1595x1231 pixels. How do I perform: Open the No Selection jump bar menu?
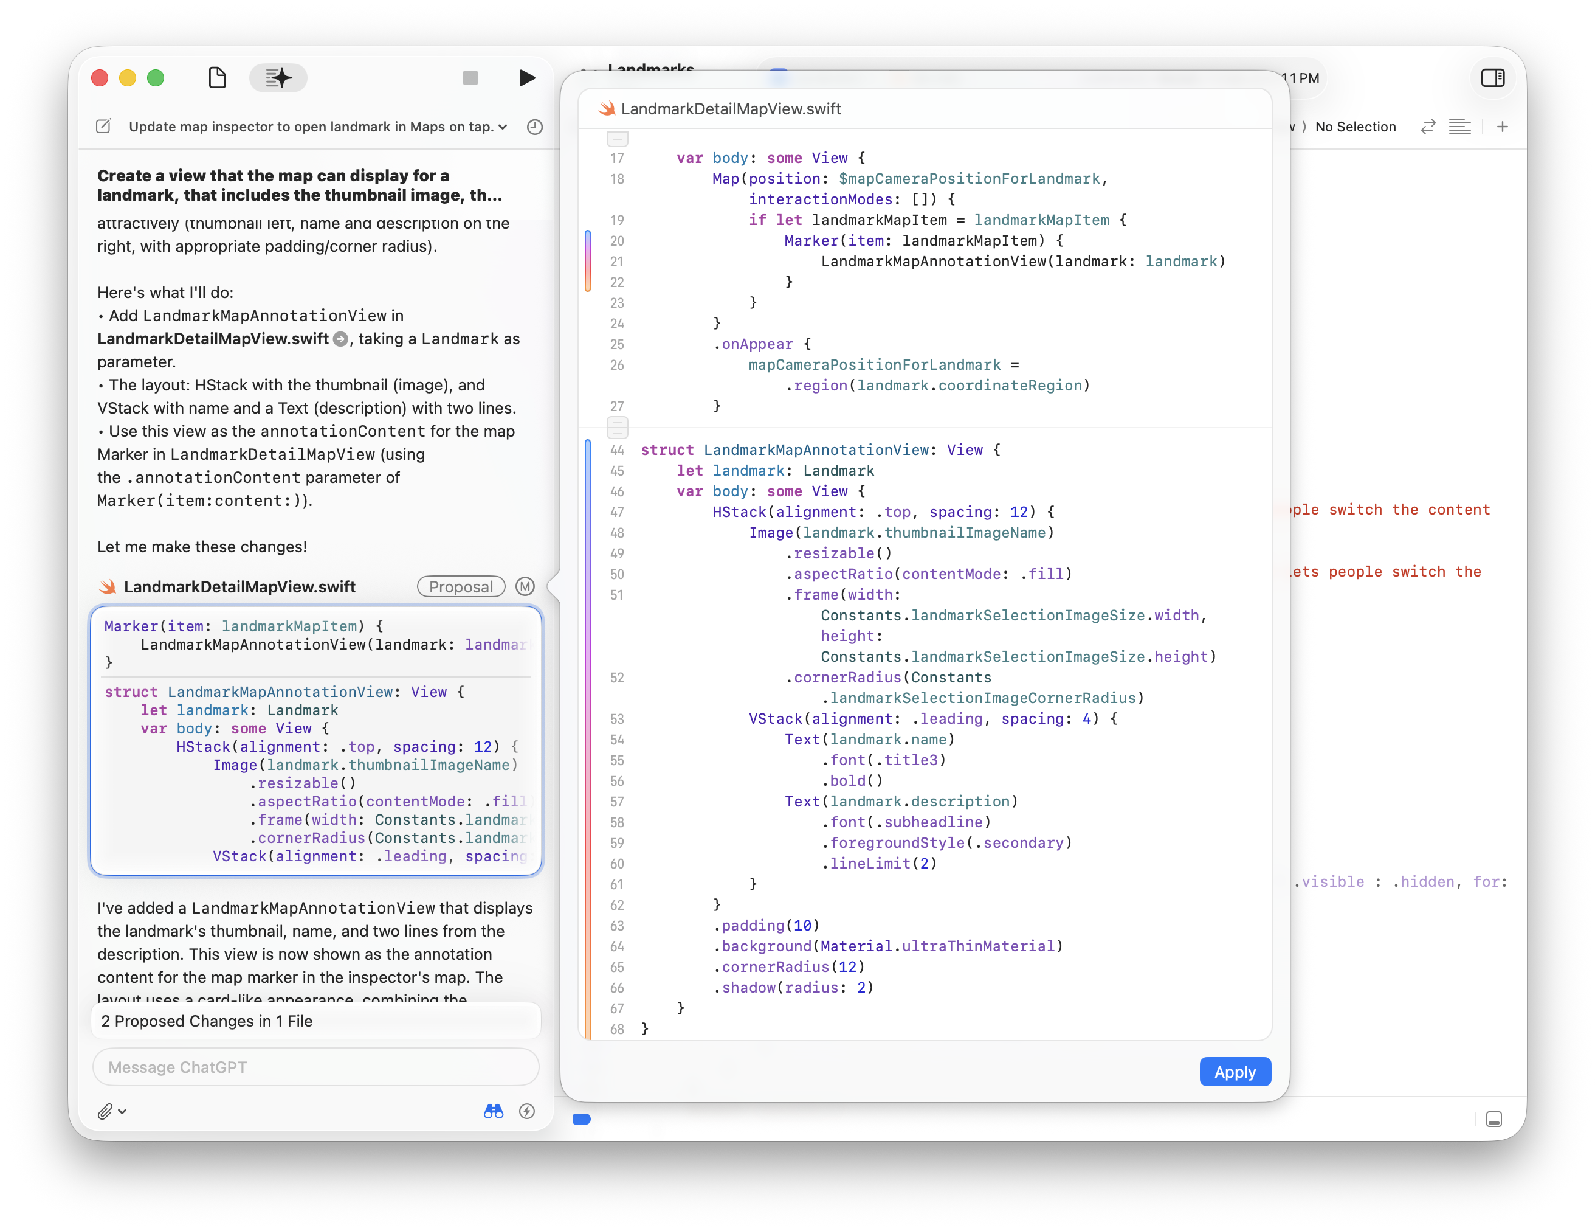click(1356, 127)
